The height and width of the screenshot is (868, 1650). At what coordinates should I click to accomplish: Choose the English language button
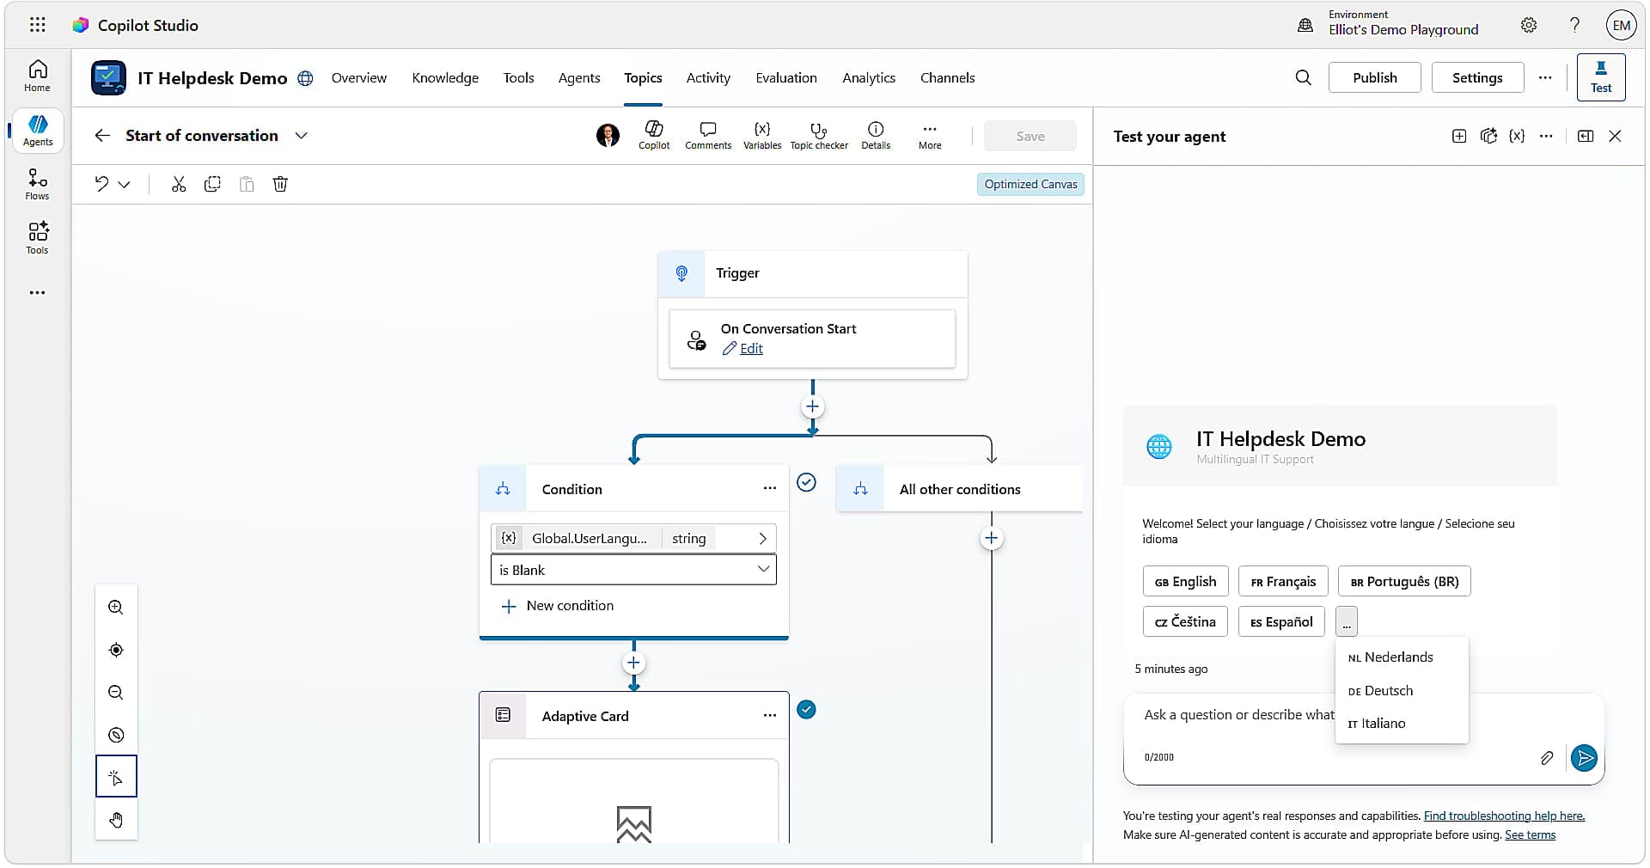click(1185, 582)
